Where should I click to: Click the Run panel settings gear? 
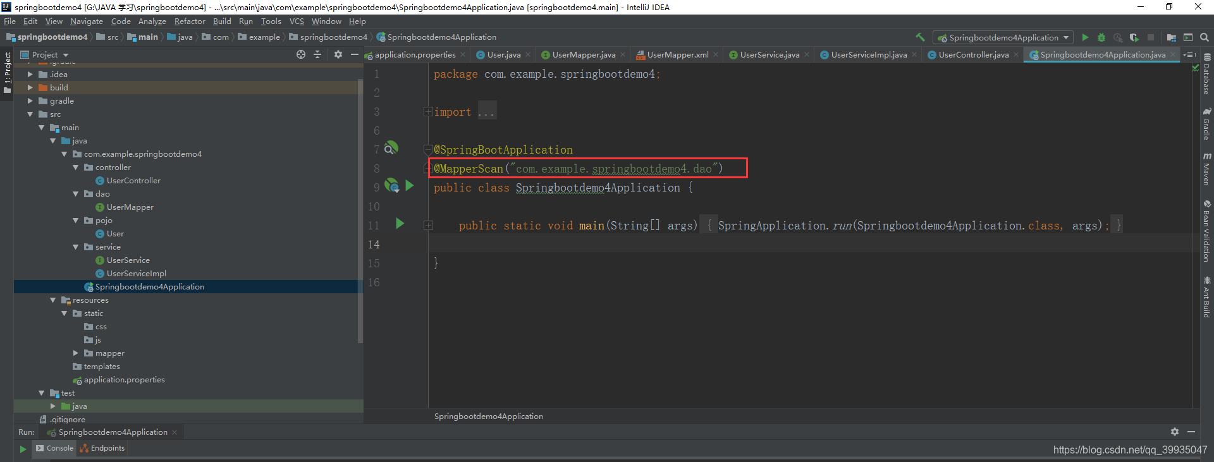(x=1175, y=432)
